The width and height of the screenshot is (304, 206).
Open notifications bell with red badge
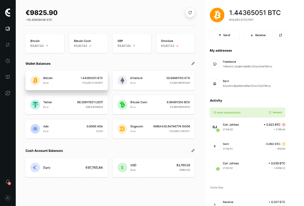click(x=7, y=182)
